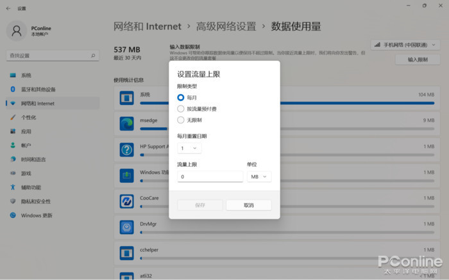Click the 104 MB value for 系统
Image resolution: width=449 pixels, height=280 pixels.
pyautogui.click(x=426, y=95)
